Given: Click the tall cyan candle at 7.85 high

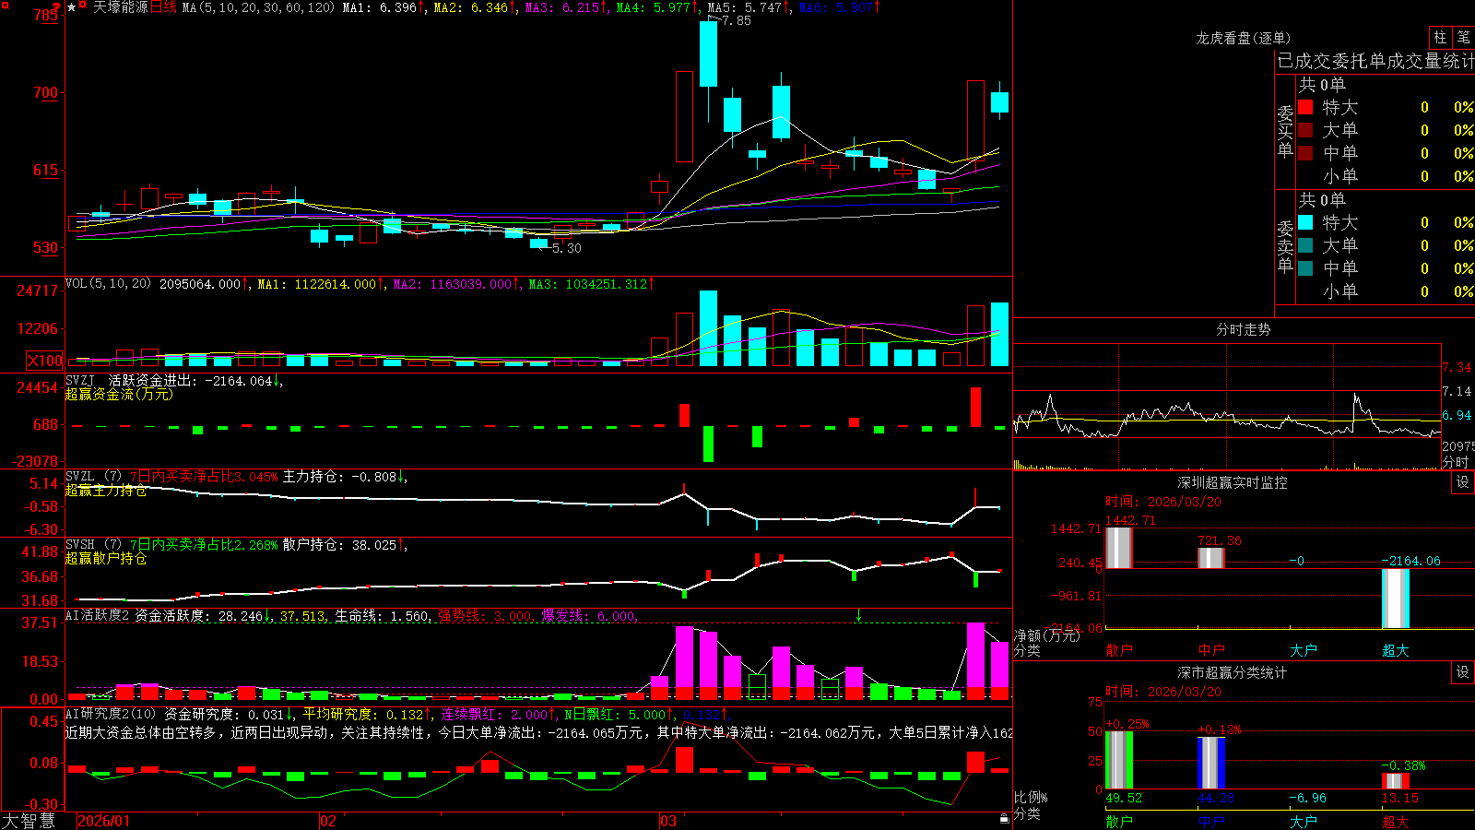Looking at the screenshot, I should 708,53.
